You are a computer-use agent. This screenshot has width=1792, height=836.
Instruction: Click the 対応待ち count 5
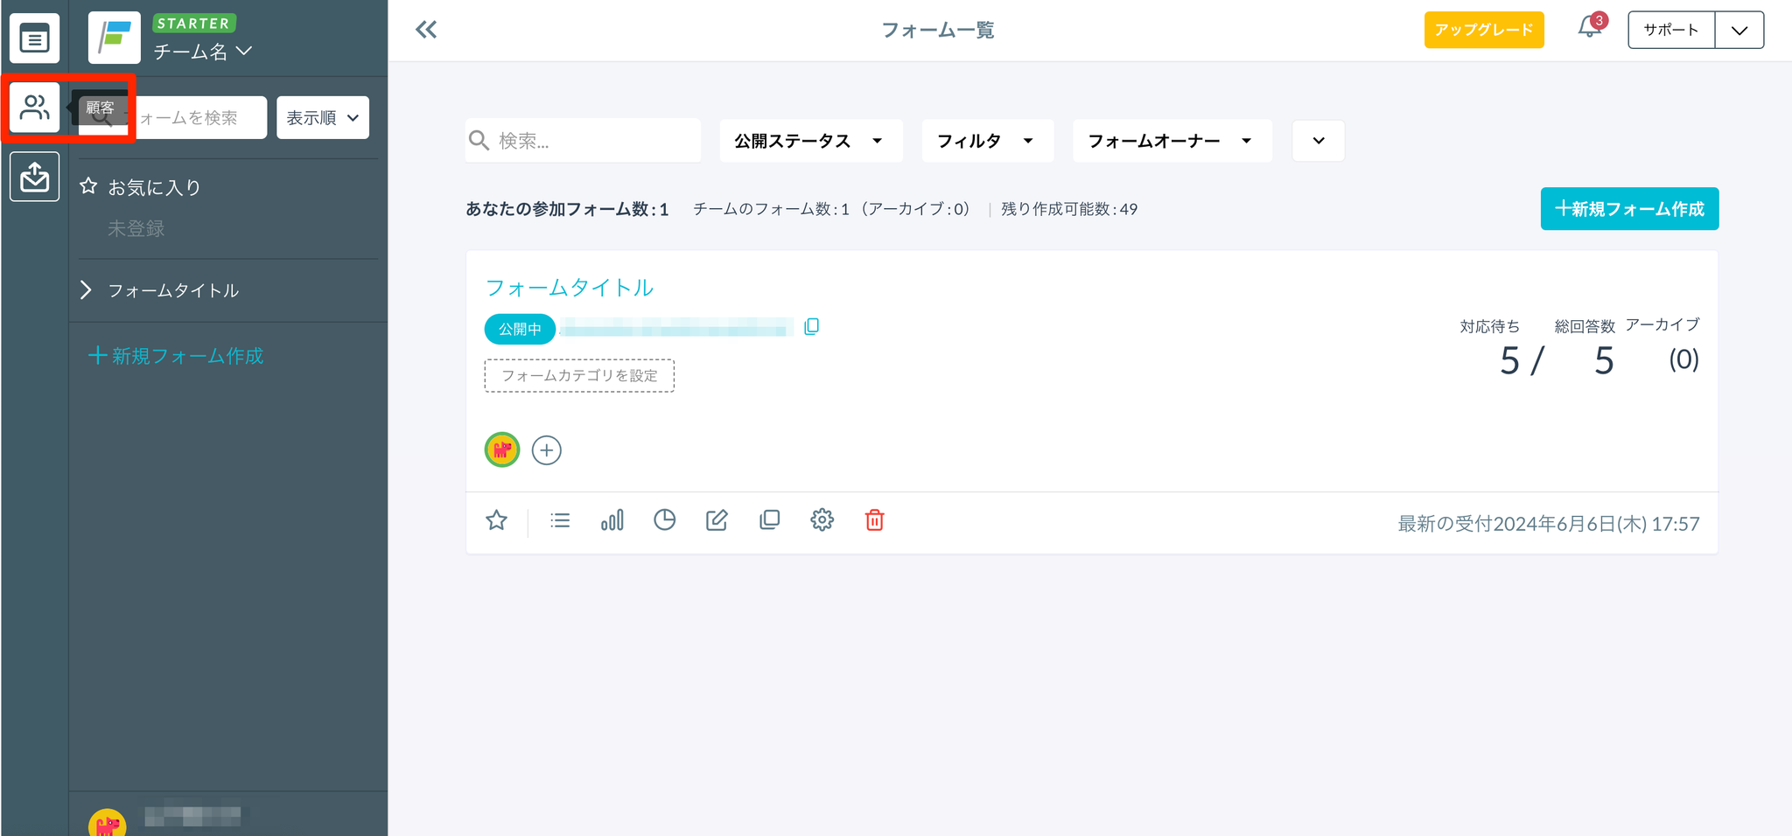pos(1510,361)
